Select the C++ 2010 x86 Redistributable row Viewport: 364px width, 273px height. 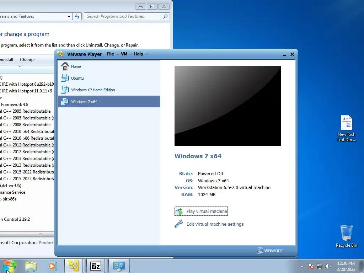click(27, 138)
